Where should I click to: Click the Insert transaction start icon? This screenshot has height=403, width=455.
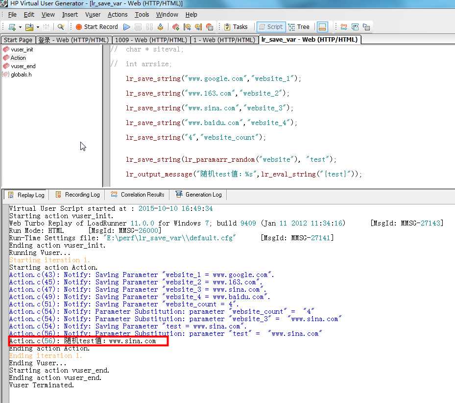175,27
